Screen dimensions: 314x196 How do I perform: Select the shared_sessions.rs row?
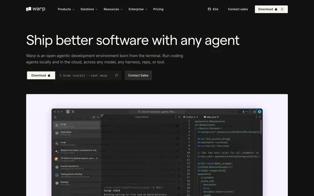coord(77,167)
